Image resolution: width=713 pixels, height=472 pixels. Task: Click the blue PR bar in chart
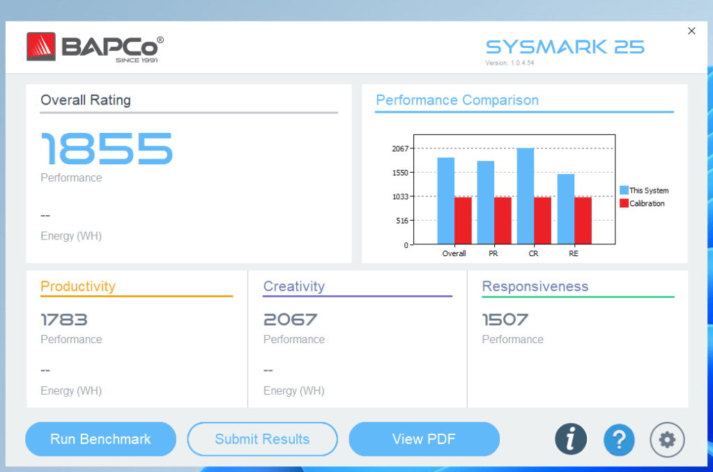(486, 203)
